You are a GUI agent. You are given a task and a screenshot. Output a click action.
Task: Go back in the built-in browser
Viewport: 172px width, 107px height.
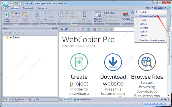pos(73,29)
